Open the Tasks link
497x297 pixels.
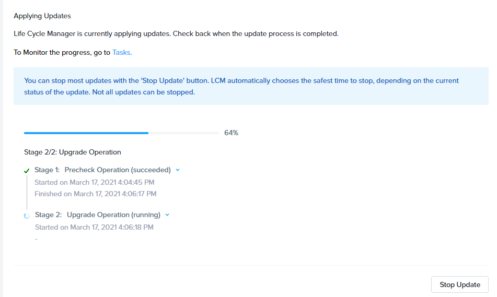(122, 52)
